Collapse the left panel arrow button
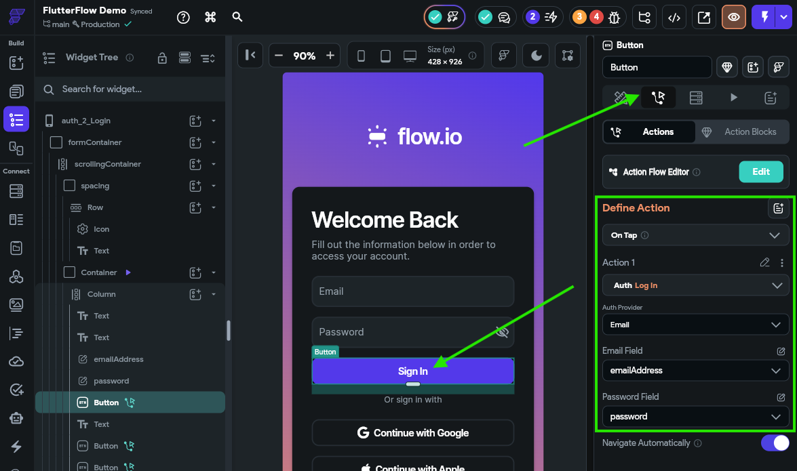 pos(250,55)
